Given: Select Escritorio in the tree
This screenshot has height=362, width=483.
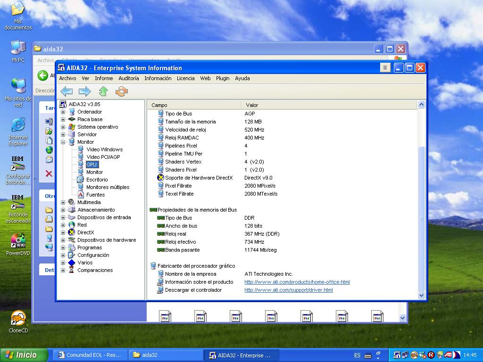Looking at the screenshot, I should coord(97,180).
